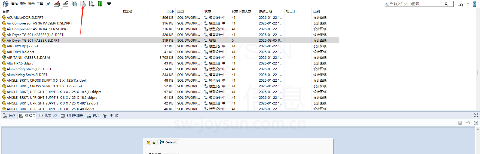Expand the toolbar overflow black arrow
480x154 pixels.
109,4
